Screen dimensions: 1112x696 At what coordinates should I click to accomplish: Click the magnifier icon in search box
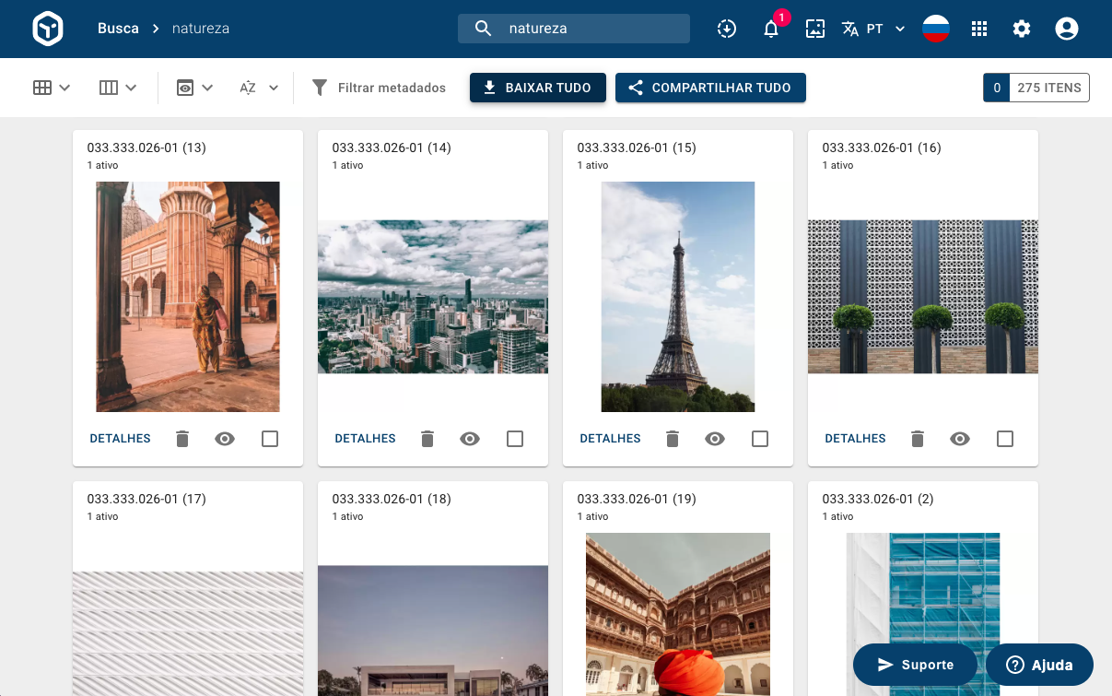(x=484, y=29)
